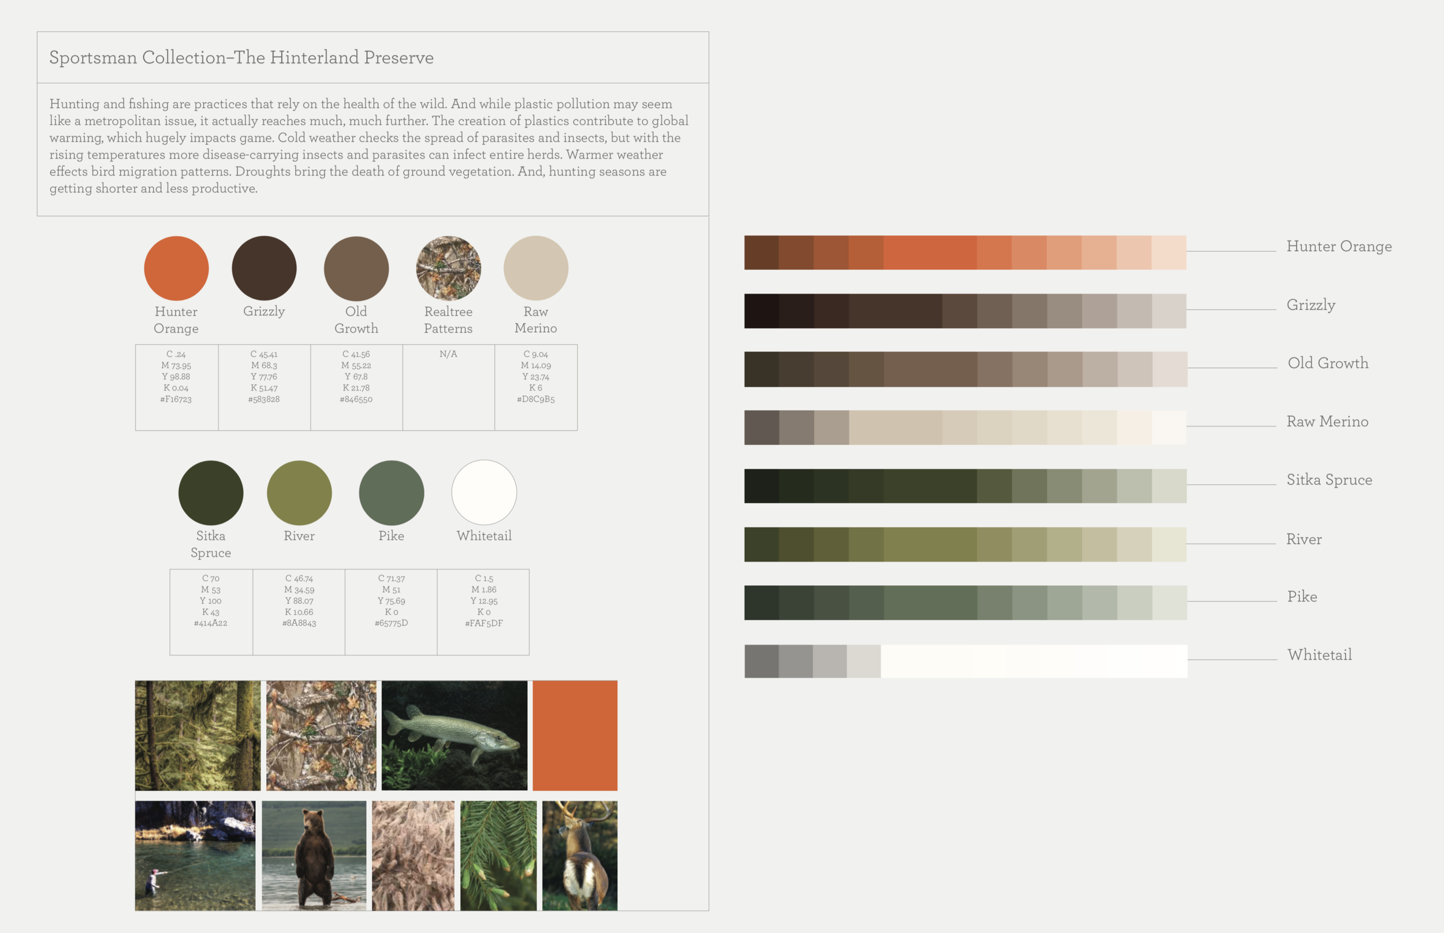1444x933 pixels.
Task: Click the River olive green circle
Action: [x=299, y=493]
